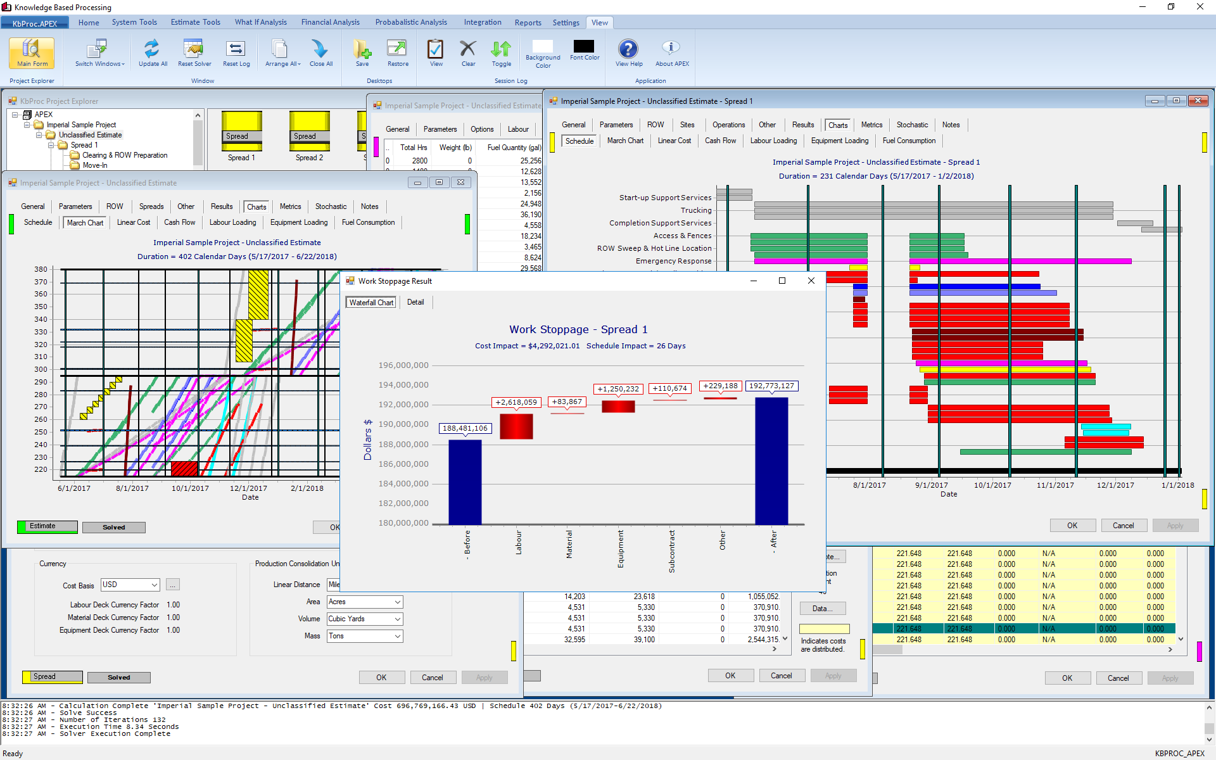This screenshot has width=1216, height=760.
Task: Open the Volume Cubic Yards dropdown
Action: click(x=397, y=619)
